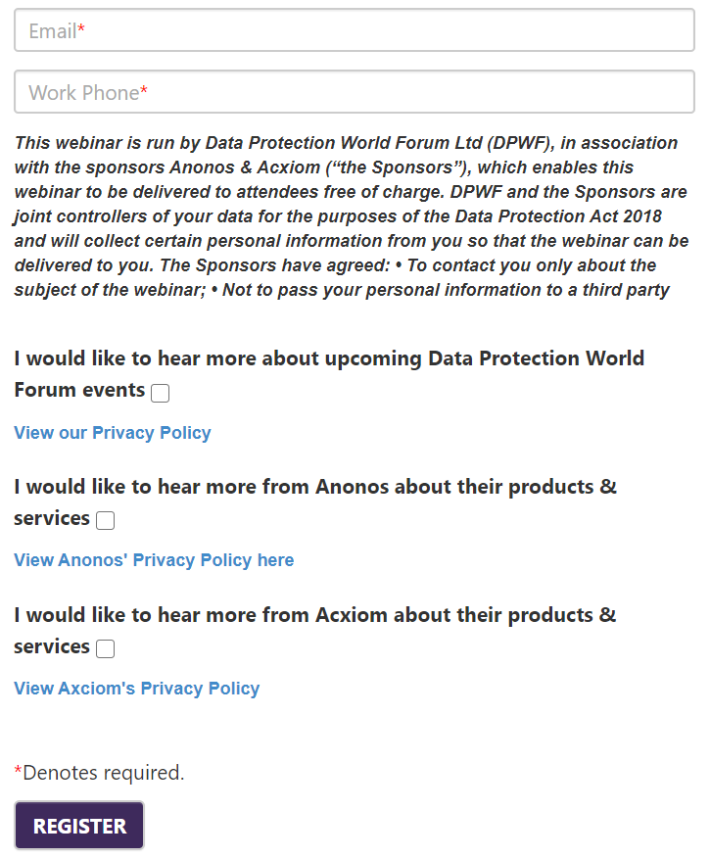Open the View our Privacy Policy link
The width and height of the screenshot is (710, 858).
[113, 433]
